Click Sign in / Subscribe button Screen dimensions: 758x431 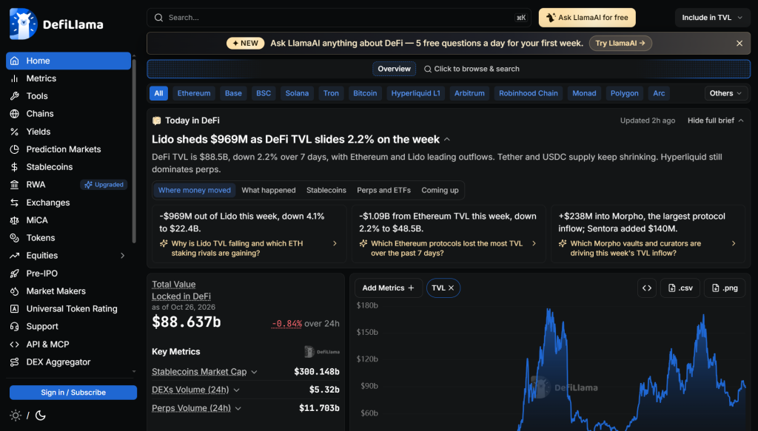coord(73,393)
